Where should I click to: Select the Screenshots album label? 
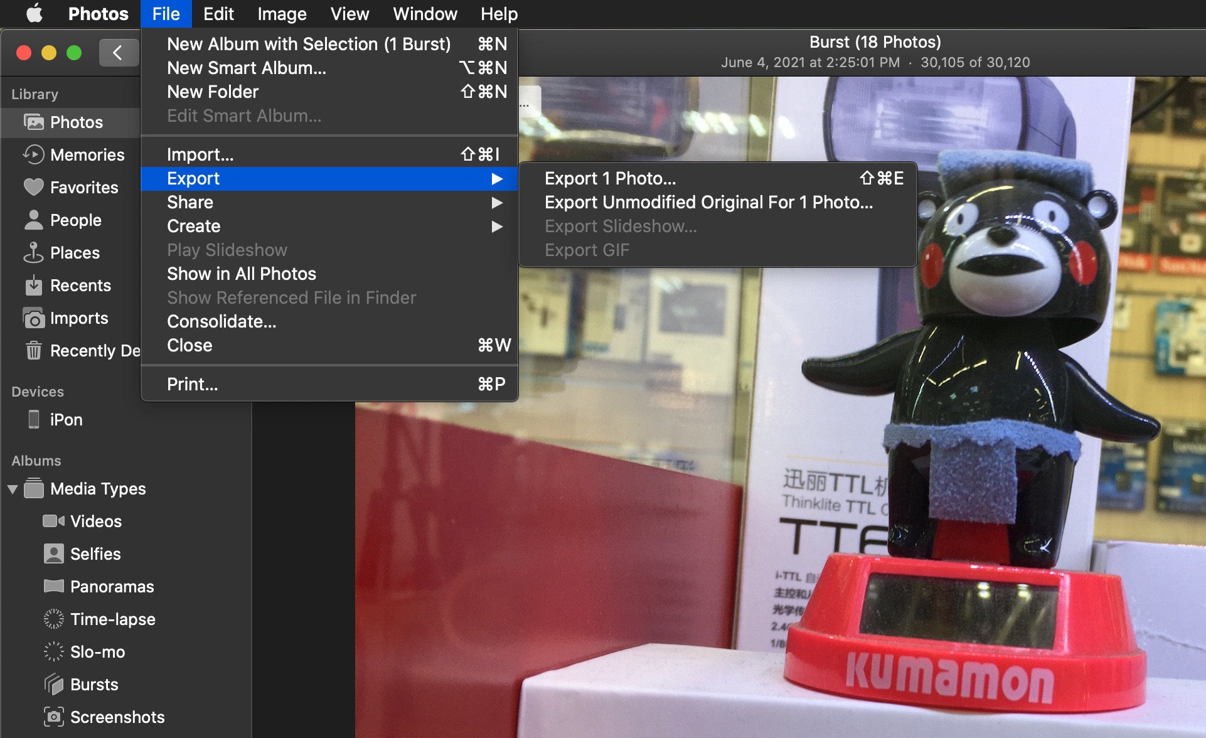(x=117, y=717)
